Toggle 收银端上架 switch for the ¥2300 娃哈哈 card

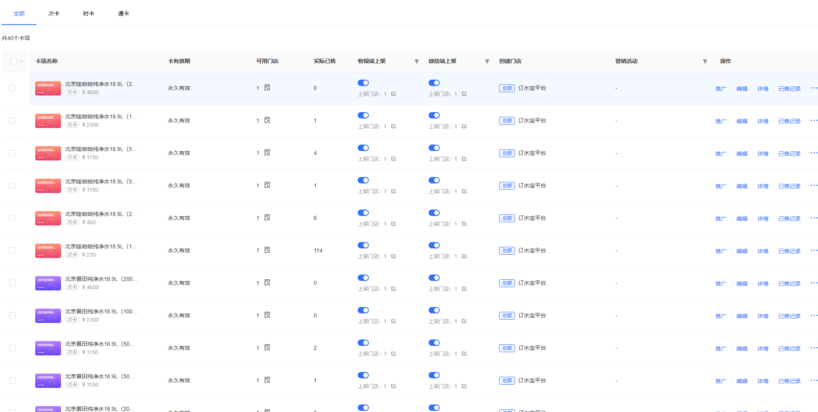[363, 115]
